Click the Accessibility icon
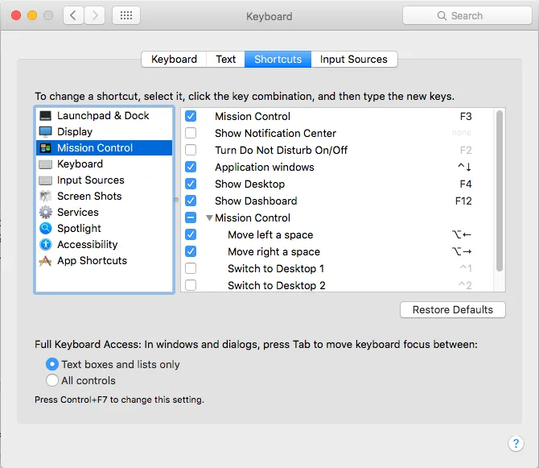This screenshot has width=539, height=468. pos(45,244)
